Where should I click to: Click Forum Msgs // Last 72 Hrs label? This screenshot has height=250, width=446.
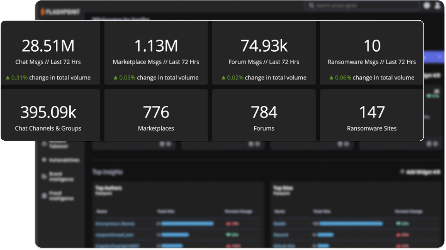coord(264,62)
